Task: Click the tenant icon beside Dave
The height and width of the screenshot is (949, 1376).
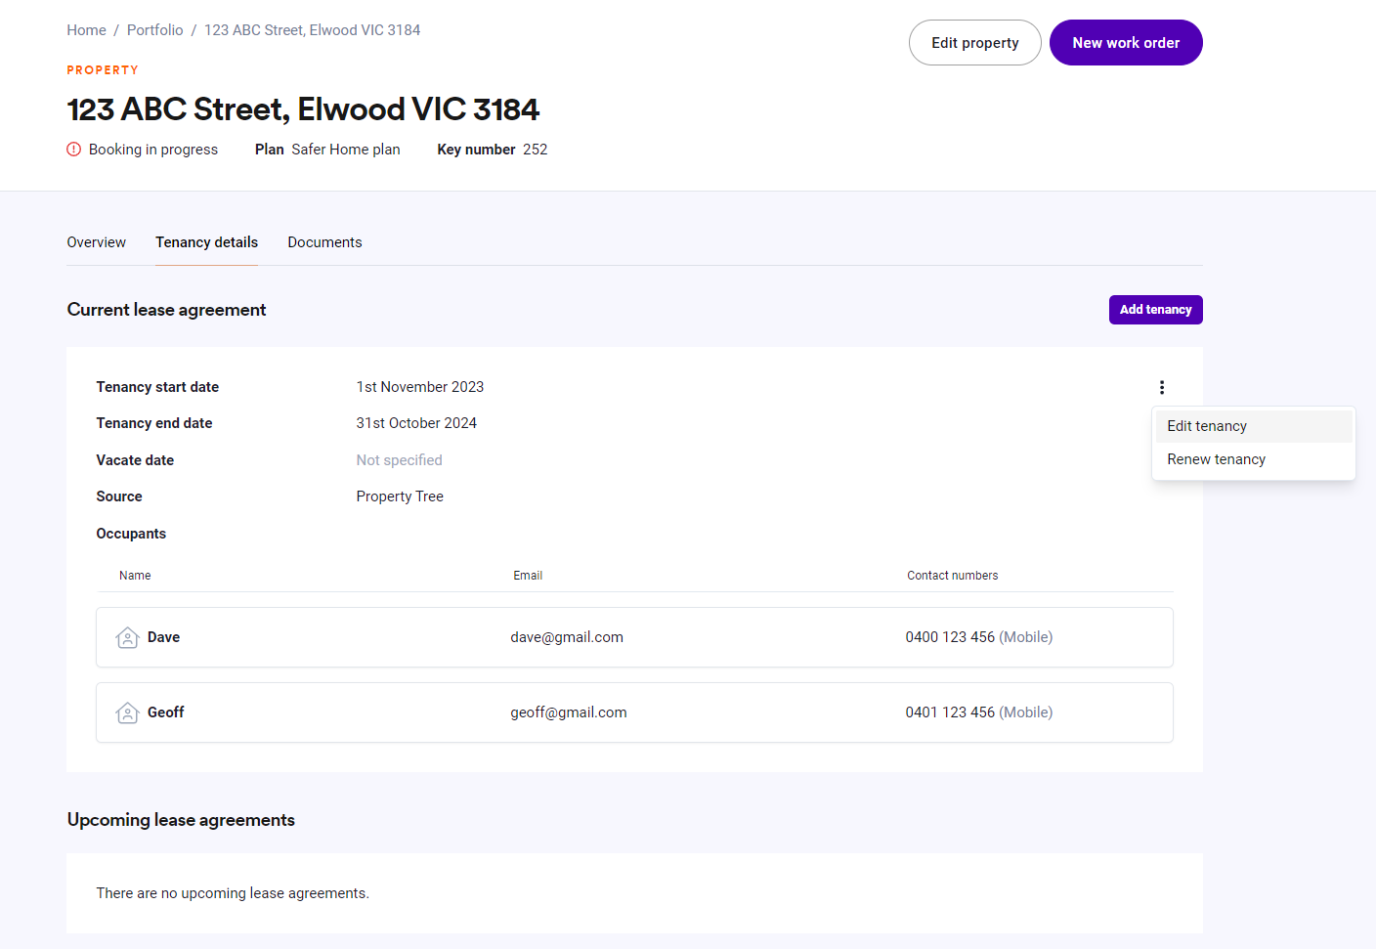Action: pos(127,637)
